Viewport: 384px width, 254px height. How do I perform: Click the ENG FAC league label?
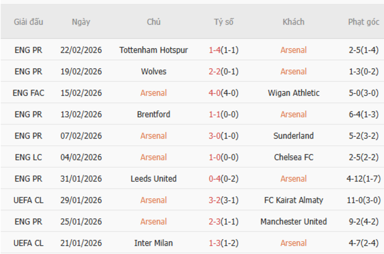(28, 93)
